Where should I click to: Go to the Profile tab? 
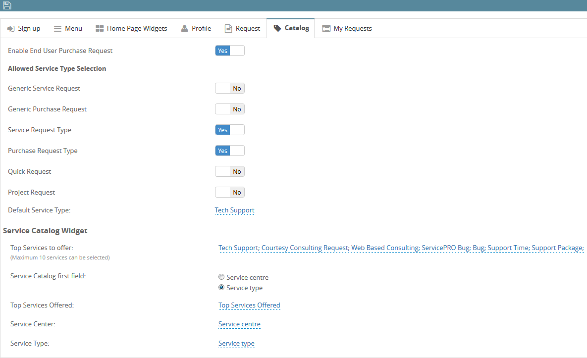point(196,28)
